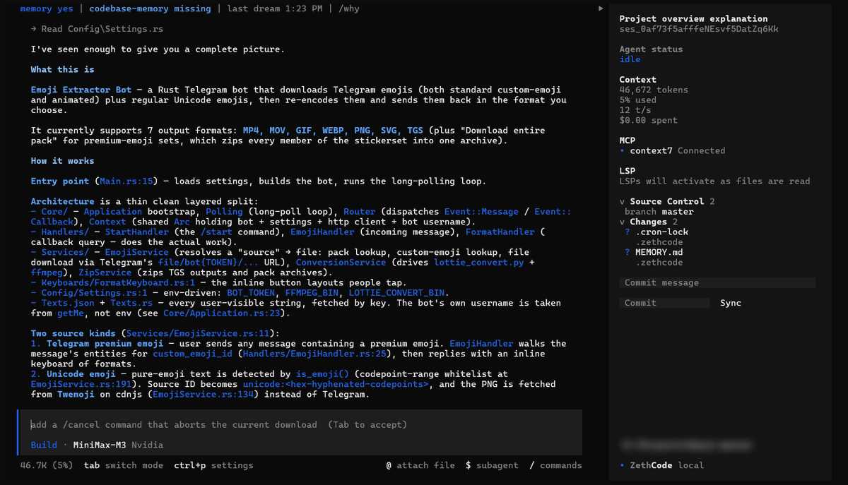Click the 46.7K (5%) token counter
Image resolution: width=848 pixels, height=485 pixels.
pos(47,465)
